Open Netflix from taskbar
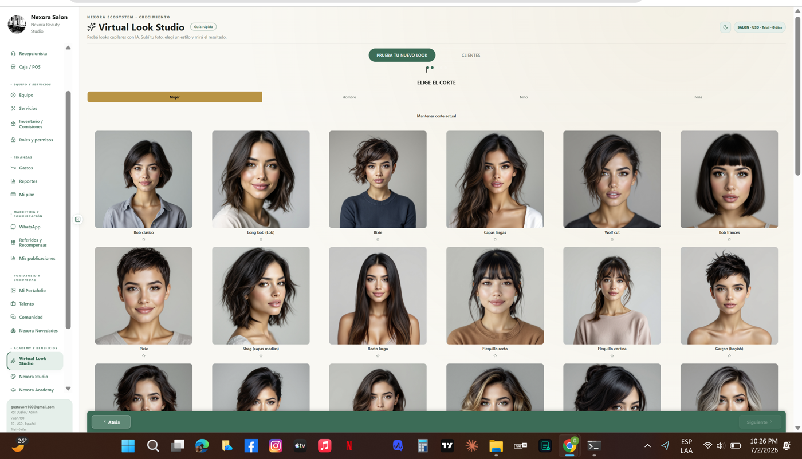802x459 pixels. (x=349, y=446)
